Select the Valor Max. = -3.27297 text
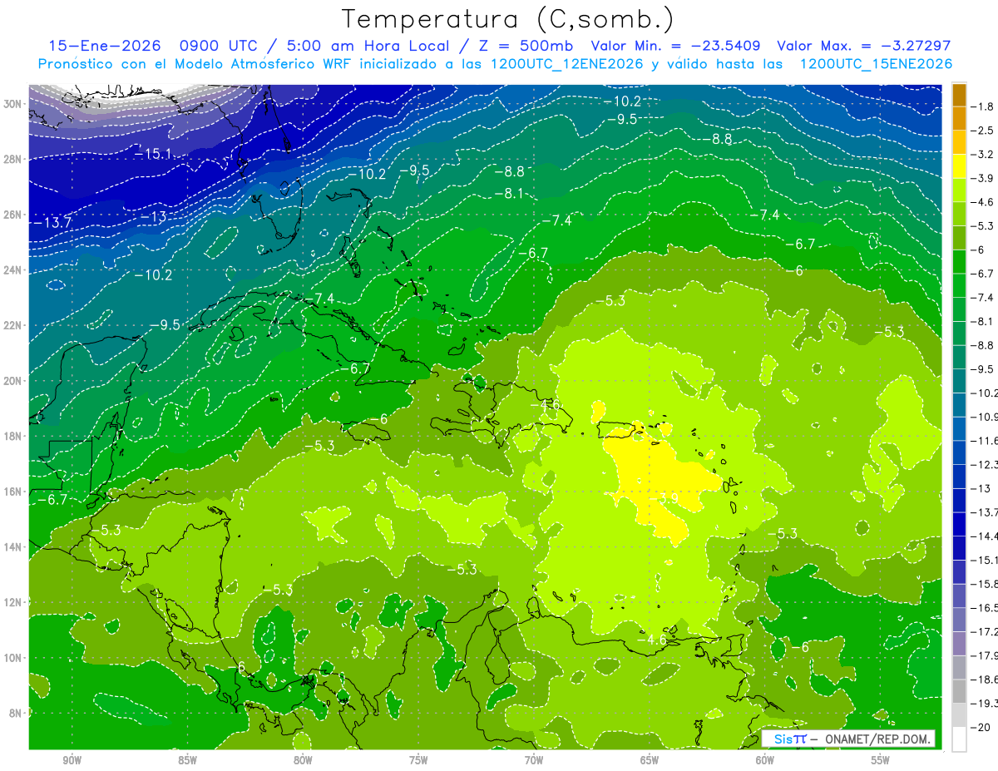The image size is (998, 771). 863,46
